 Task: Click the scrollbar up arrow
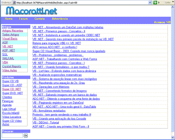click(173, 7)
